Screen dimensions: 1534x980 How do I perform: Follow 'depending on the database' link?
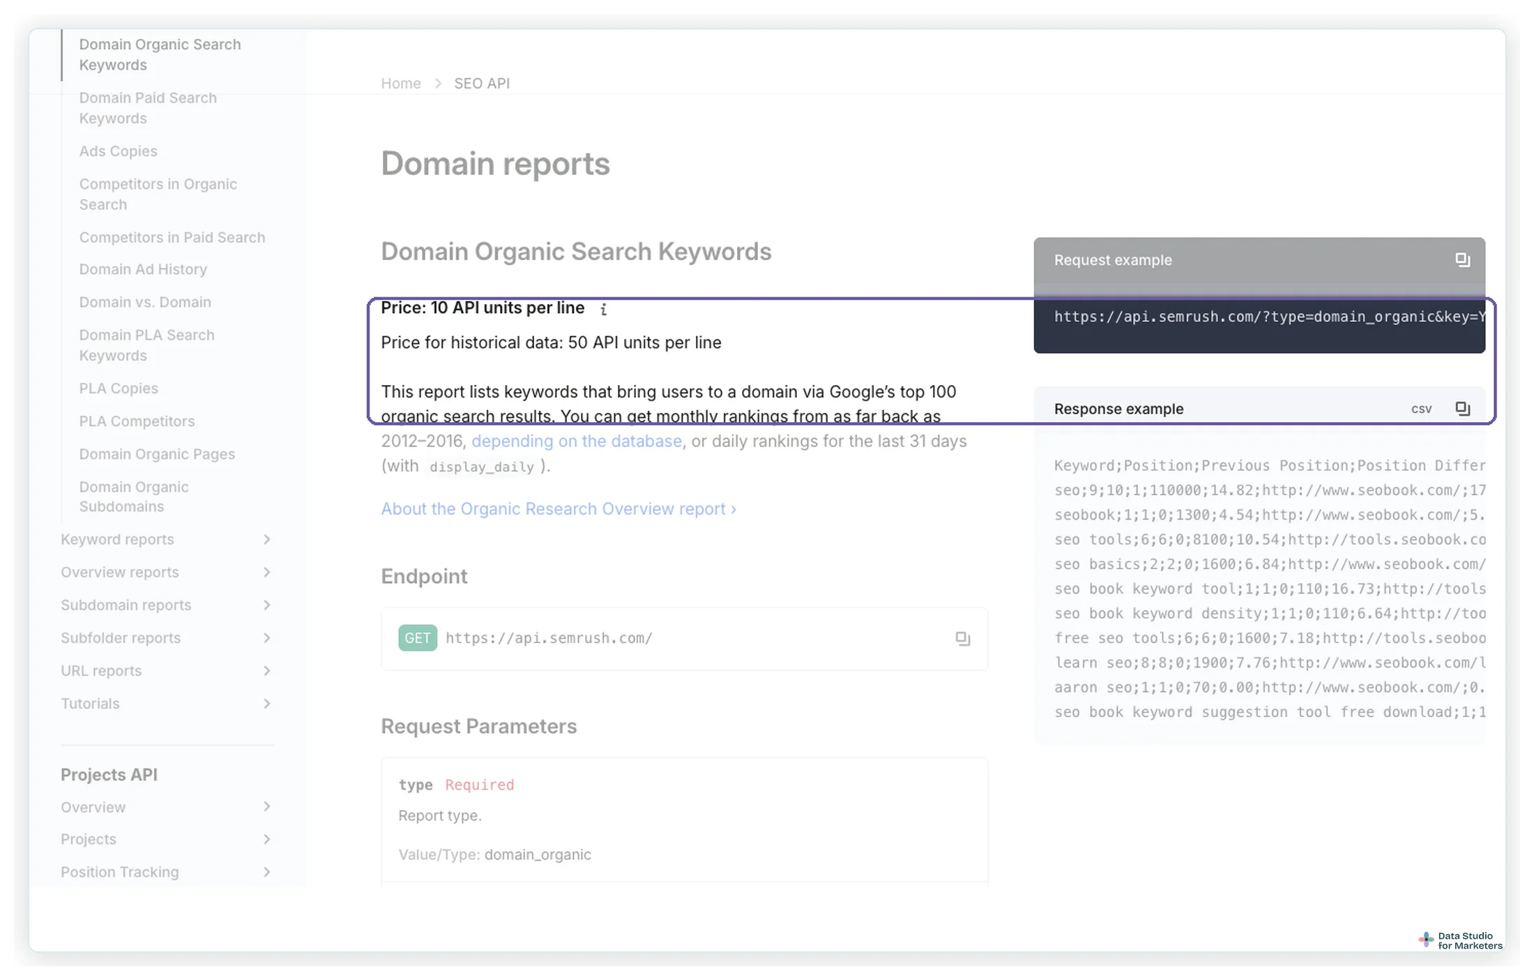[x=577, y=442]
